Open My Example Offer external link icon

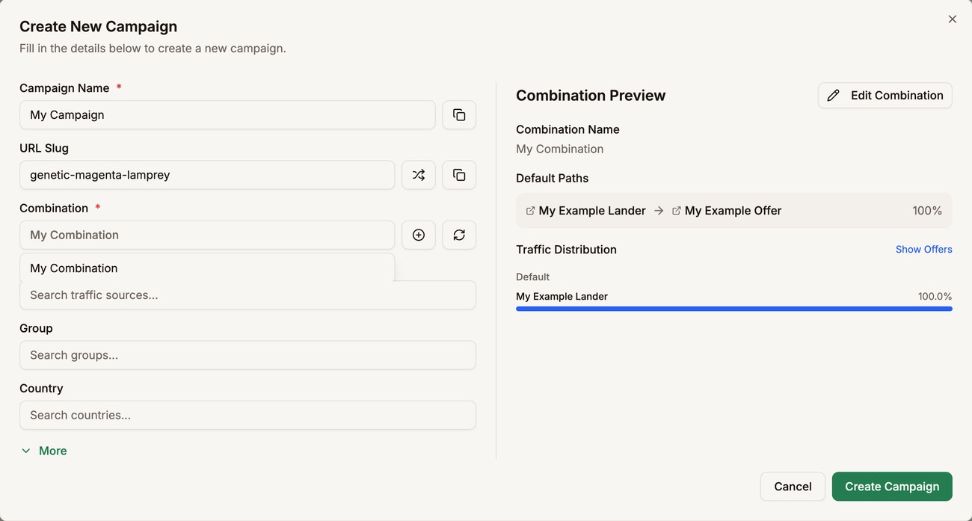tap(676, 211)
